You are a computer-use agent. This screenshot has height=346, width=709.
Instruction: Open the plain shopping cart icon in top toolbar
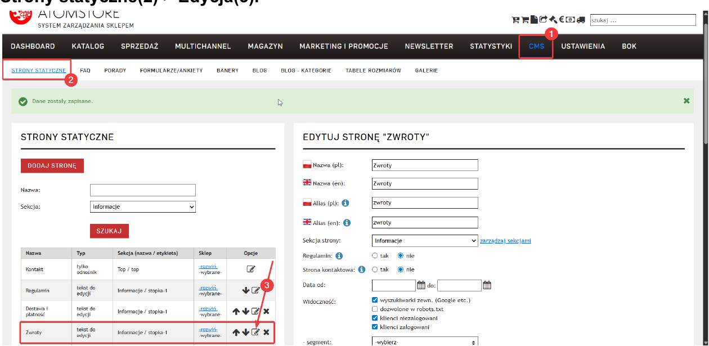(x=525, y=20)
